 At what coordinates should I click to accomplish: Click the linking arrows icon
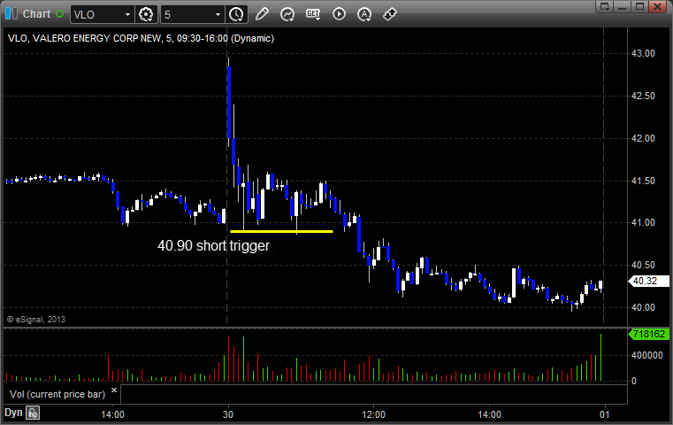pos(390,14)
